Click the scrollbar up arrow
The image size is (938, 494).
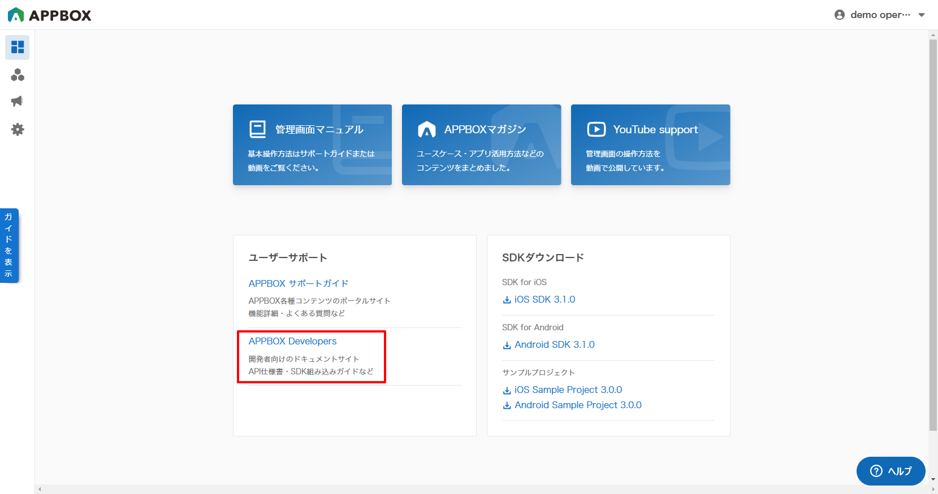(x=933, y=35)
